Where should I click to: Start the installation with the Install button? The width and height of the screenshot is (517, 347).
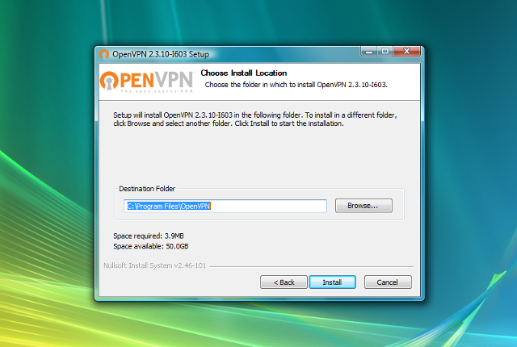tap(332, 282)
